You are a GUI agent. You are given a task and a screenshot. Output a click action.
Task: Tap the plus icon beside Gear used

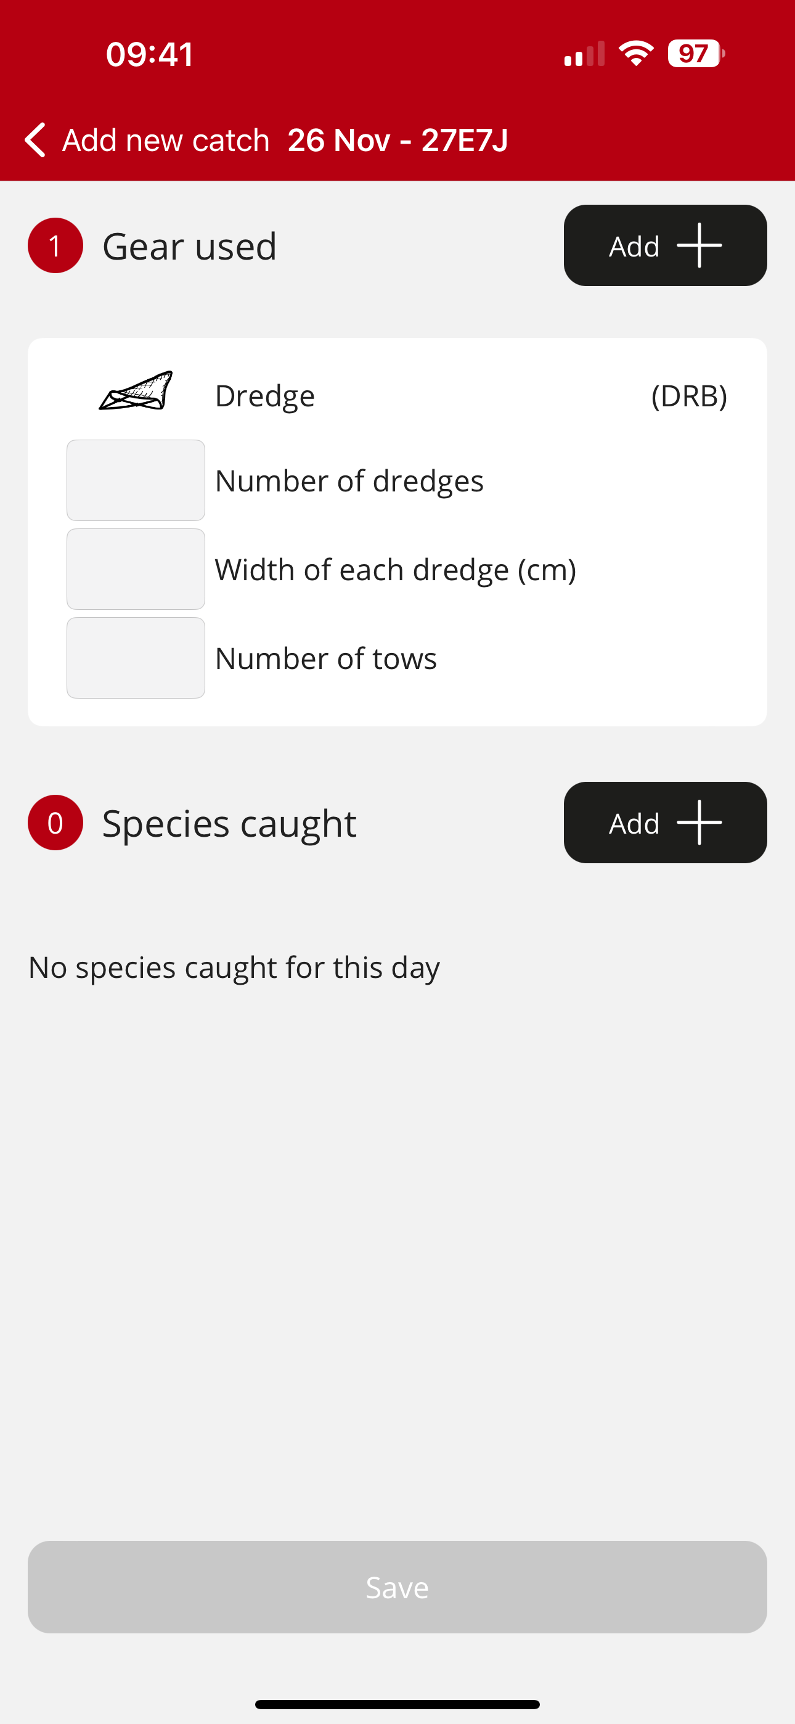[x=699, y=245]
